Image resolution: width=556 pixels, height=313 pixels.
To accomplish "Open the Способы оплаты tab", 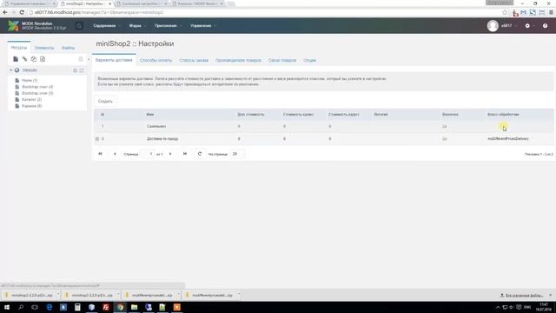I will point(156,60).
